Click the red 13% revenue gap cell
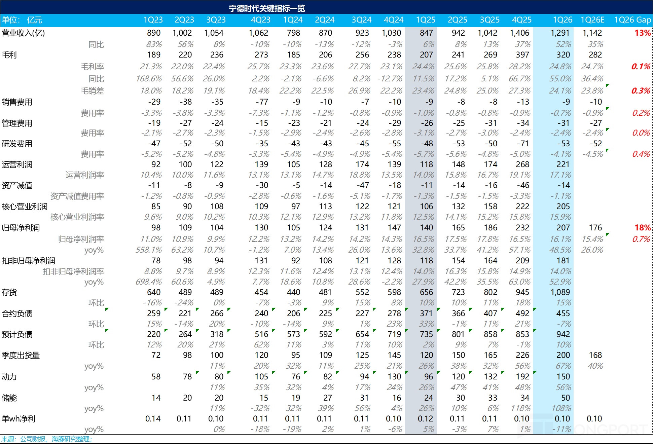 (642, 33)
